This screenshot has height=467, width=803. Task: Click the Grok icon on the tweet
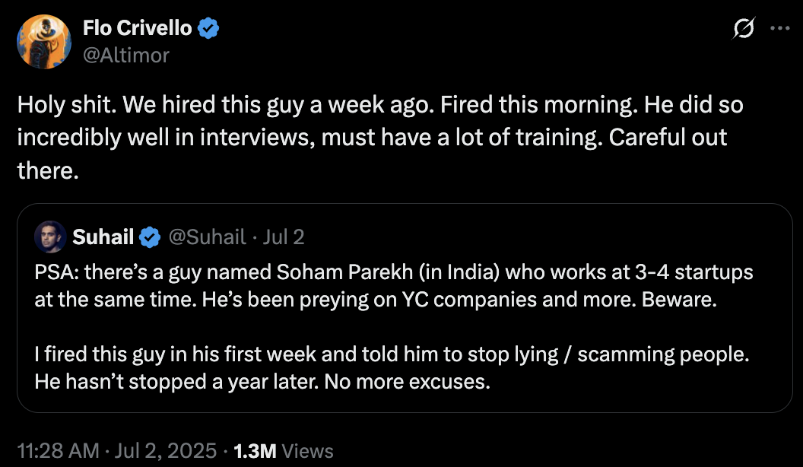pyautogui.click(x=743, y=30)
